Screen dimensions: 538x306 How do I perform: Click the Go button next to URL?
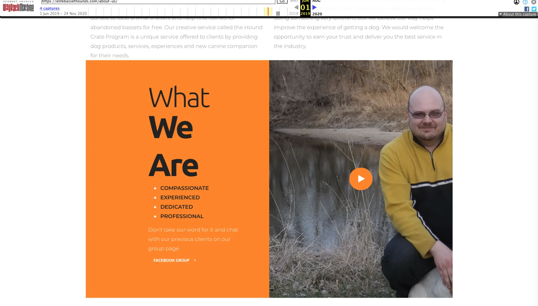(x=282, y=2)
